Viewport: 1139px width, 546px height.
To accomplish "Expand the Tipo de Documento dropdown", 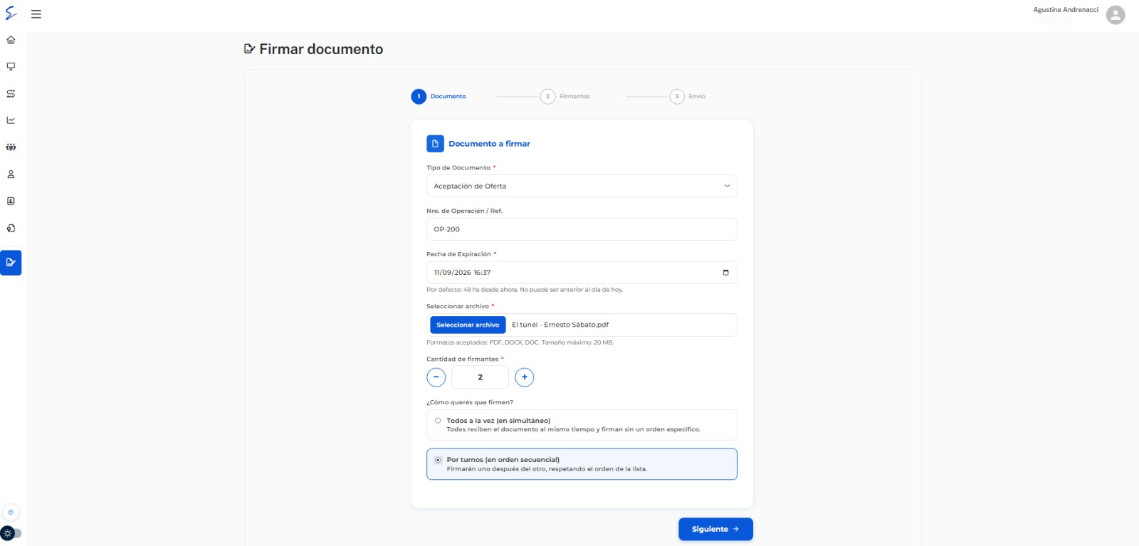I will point(582,186).
